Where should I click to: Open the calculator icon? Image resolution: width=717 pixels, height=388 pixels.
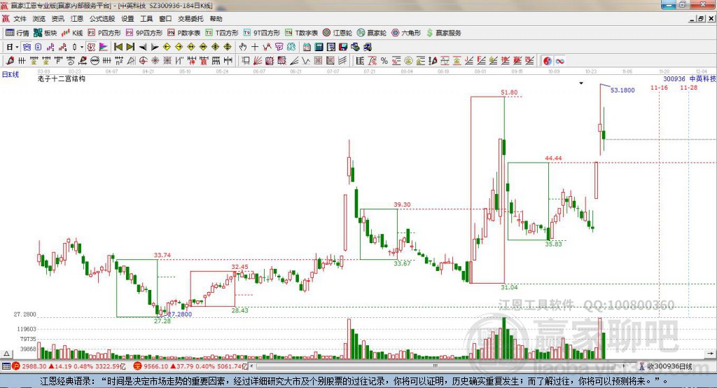pos(319,47)
